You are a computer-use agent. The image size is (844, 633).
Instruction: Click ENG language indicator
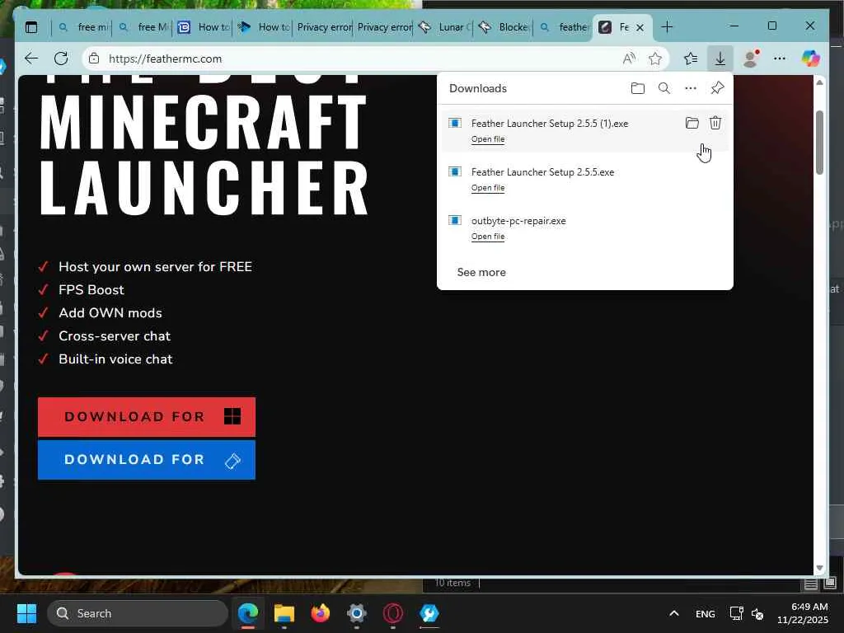click(x=706, y=613)
